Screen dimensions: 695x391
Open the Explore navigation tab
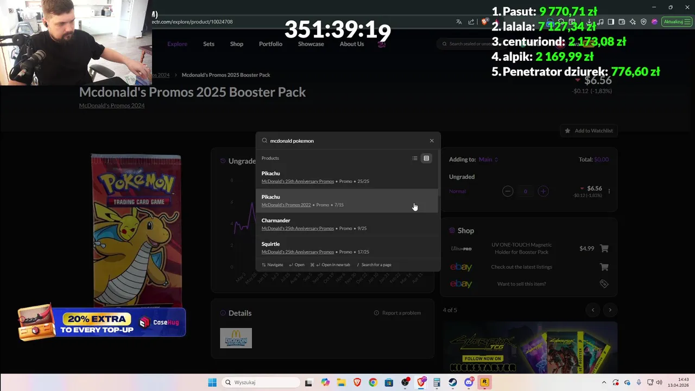(177, 44)
